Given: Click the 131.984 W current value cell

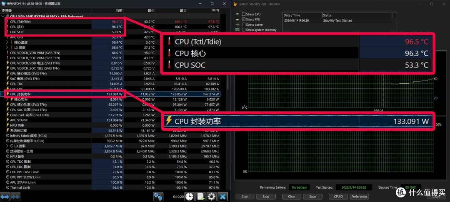Looking at the screenshot, I should [x=108, y=120].
